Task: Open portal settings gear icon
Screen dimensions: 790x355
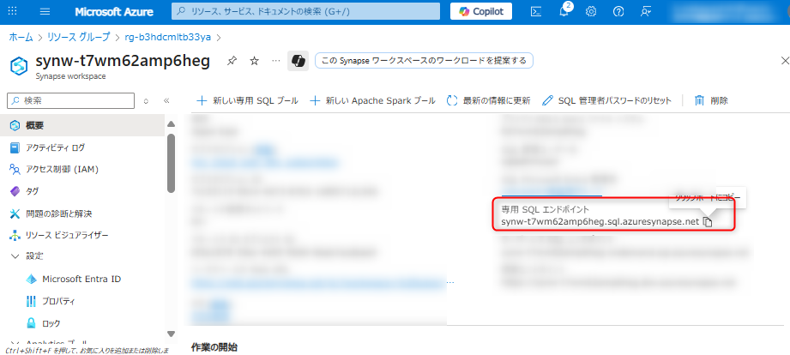Action: point(591,12)
